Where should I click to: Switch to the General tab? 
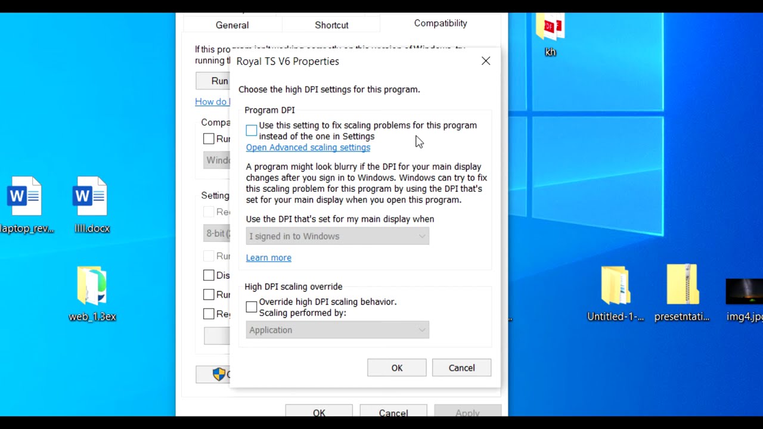click(x=232, y=25)
